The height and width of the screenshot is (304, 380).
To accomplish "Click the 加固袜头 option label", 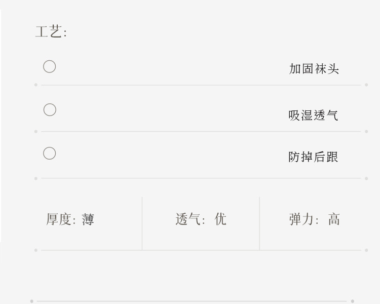I will pos(314,69).
